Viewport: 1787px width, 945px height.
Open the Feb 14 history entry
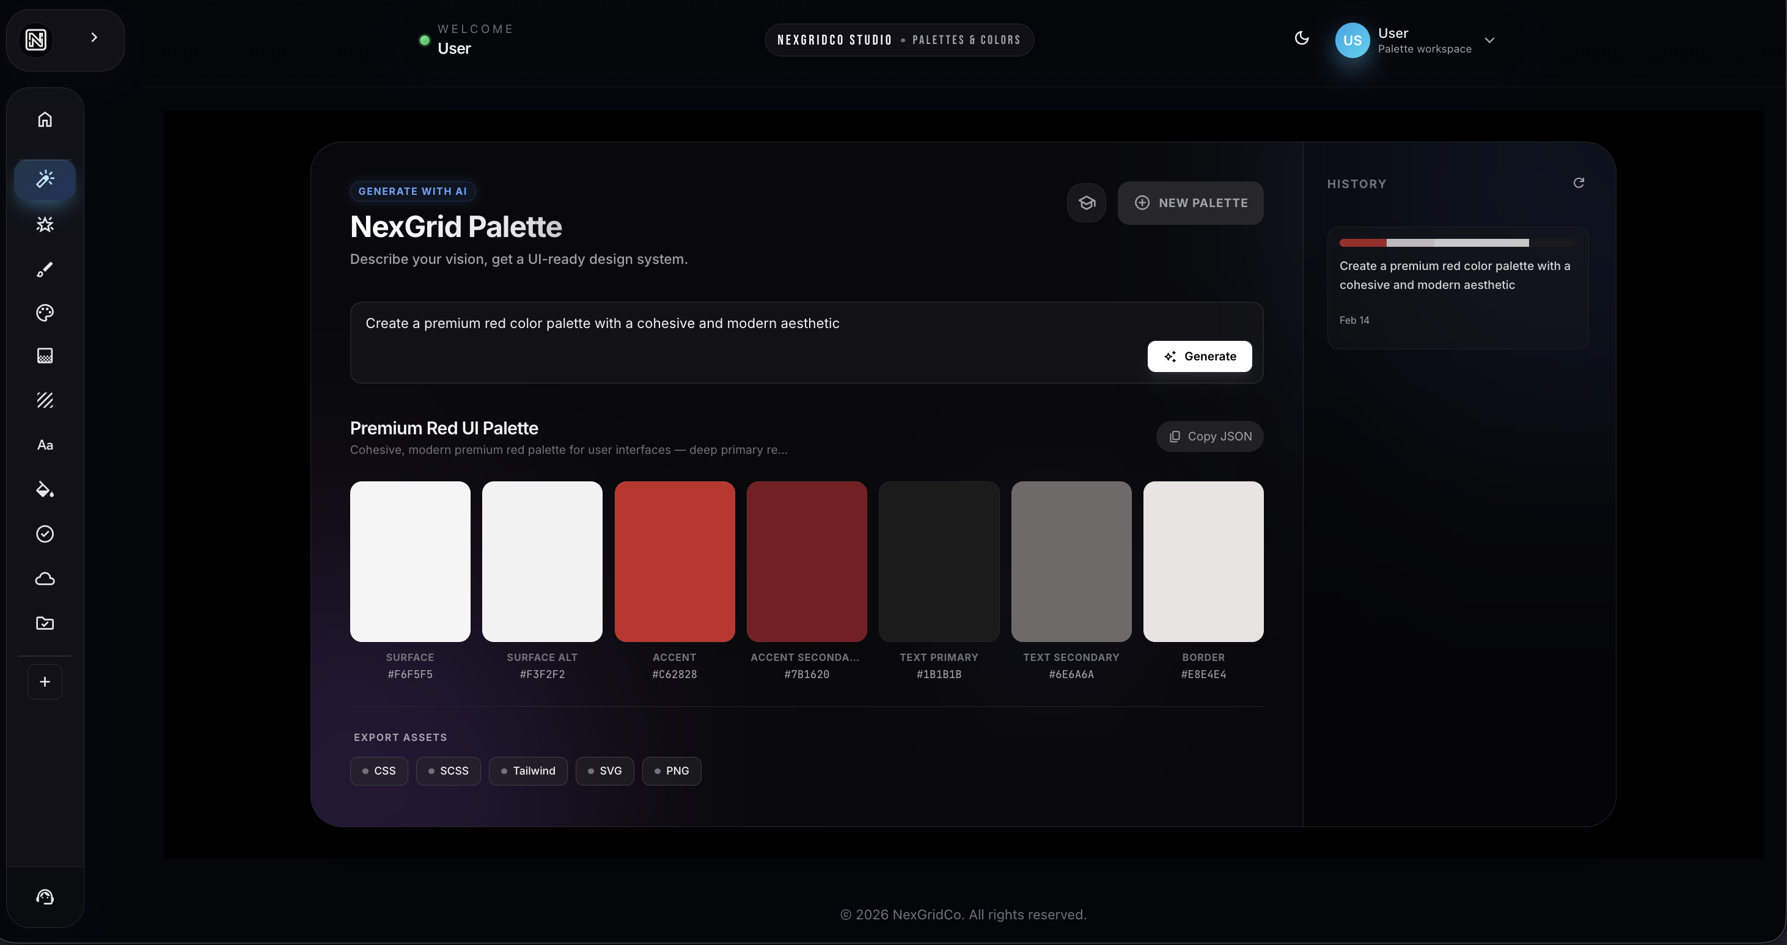[1457, 288]
